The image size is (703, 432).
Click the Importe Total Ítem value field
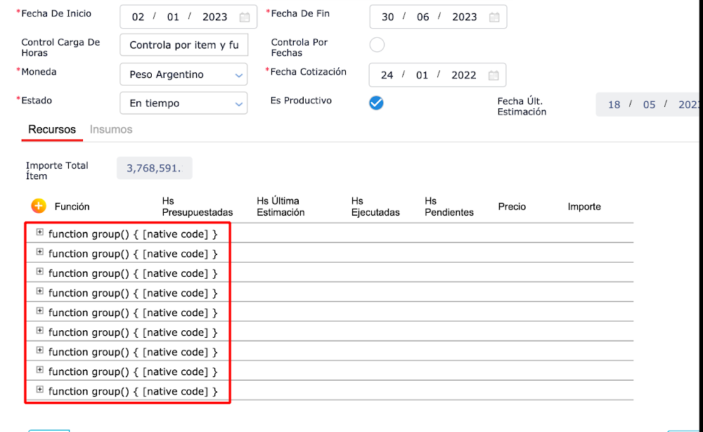pyautogui.click(x=154, y=168)
